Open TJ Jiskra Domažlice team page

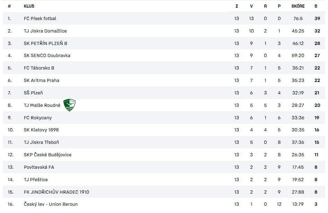point(45,31)
